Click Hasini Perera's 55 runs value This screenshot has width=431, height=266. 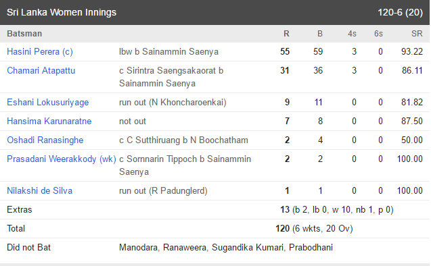285,51
